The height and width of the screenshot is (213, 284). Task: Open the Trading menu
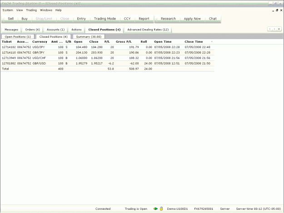[31, 10]
